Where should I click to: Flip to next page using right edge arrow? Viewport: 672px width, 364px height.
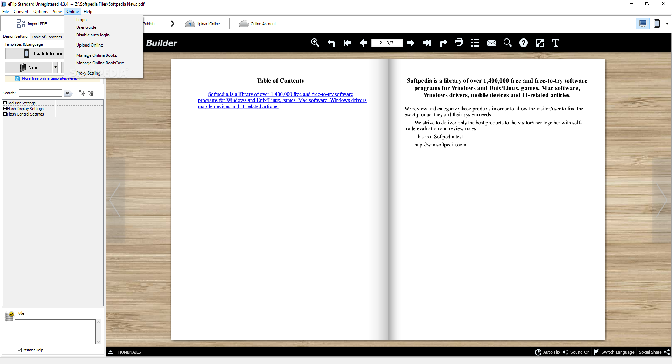[x=662, y=201]
